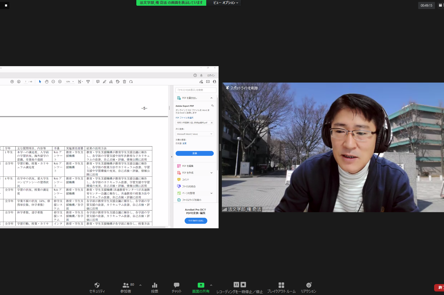Click the 00:49:15 meeting timer
Screen dimensions: 444x295
click(x=426, y=5)
